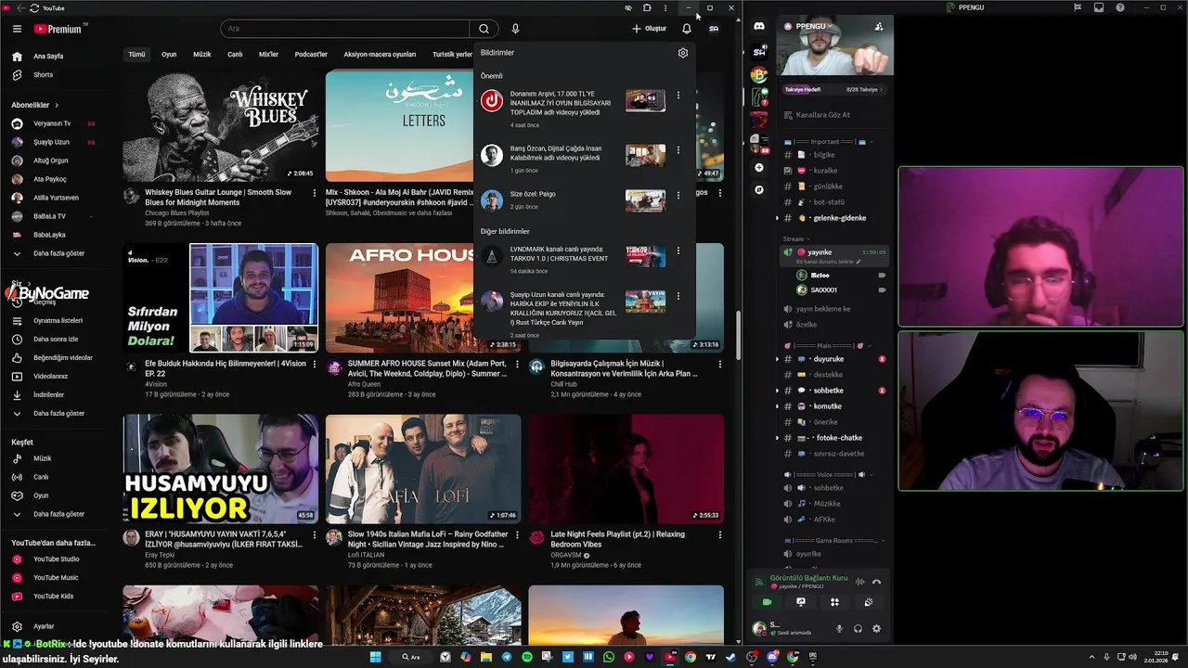Viewport: 1188px width, 668px height.
Task: Open notification settings gear in Bildirimler panel
Action: click(x=683, y=53)
